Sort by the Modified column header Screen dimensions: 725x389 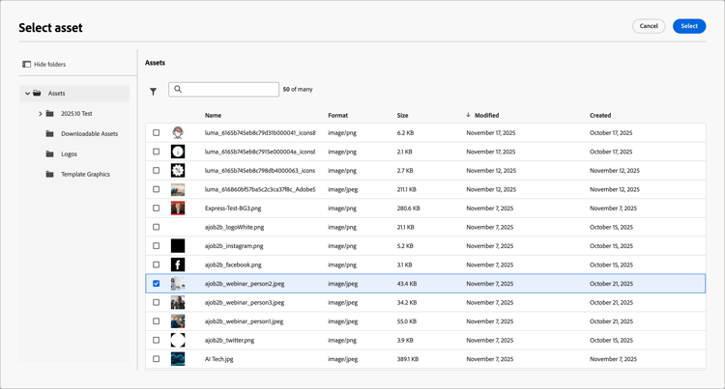pyautogui.click(x=486, y=116)
